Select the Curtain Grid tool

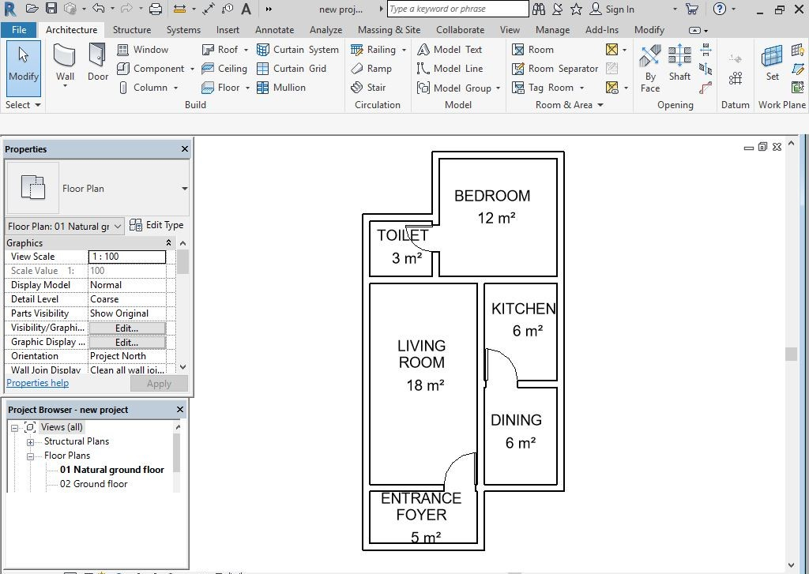click(292, 69)
